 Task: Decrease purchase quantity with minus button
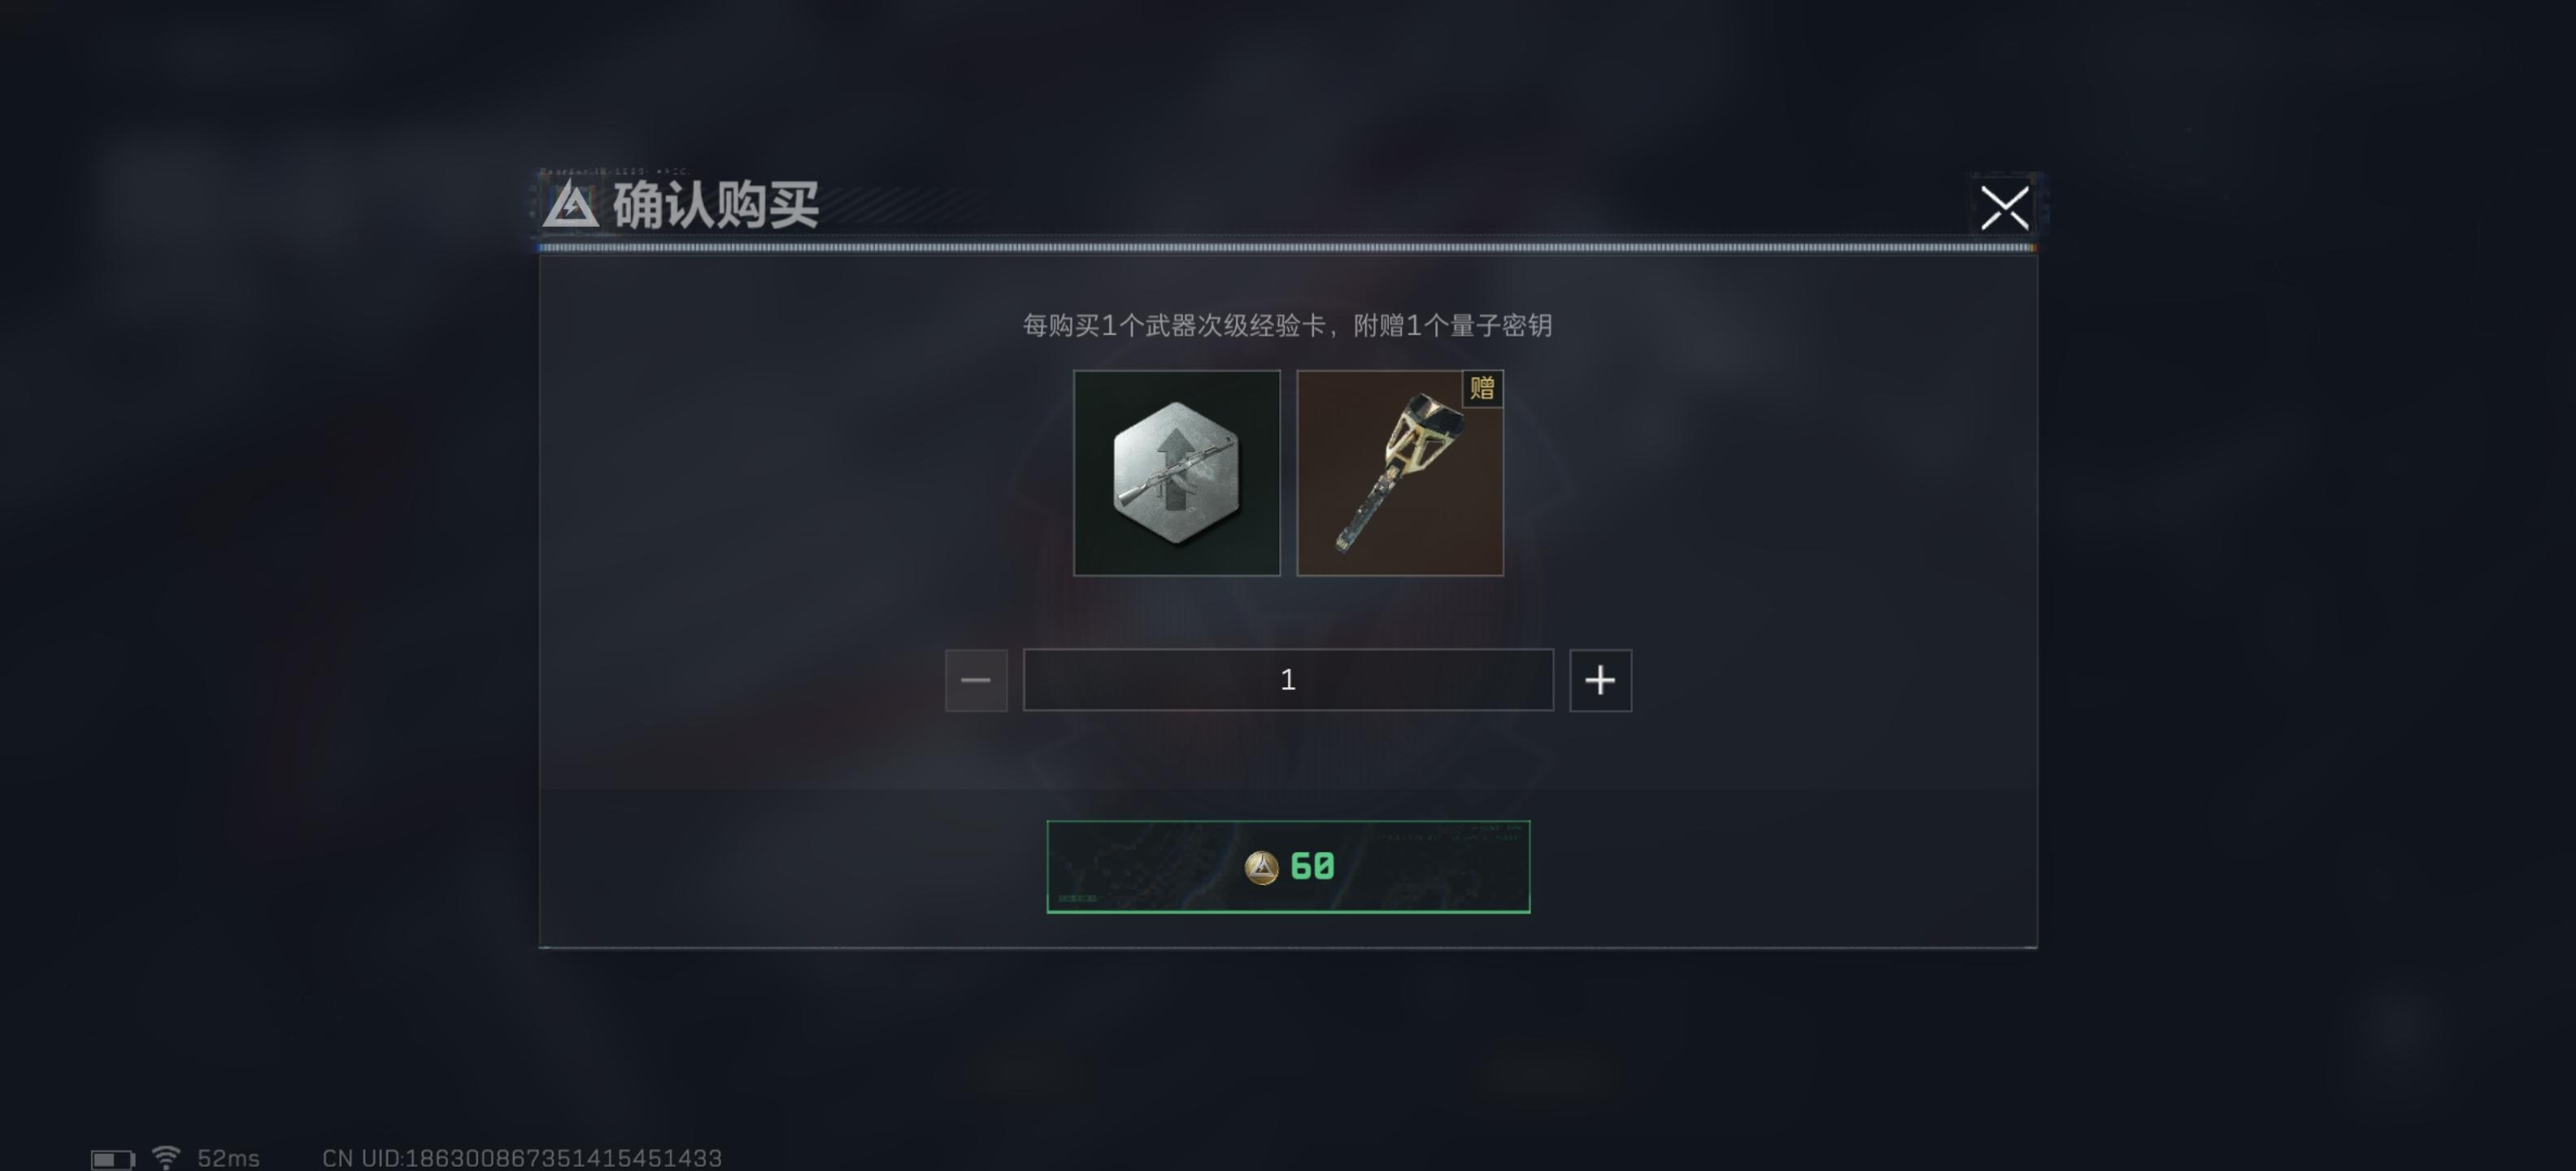(x=976, y=680)
